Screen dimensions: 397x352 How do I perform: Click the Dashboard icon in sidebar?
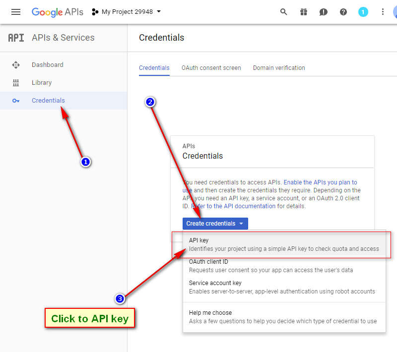(x=16, y=65)
